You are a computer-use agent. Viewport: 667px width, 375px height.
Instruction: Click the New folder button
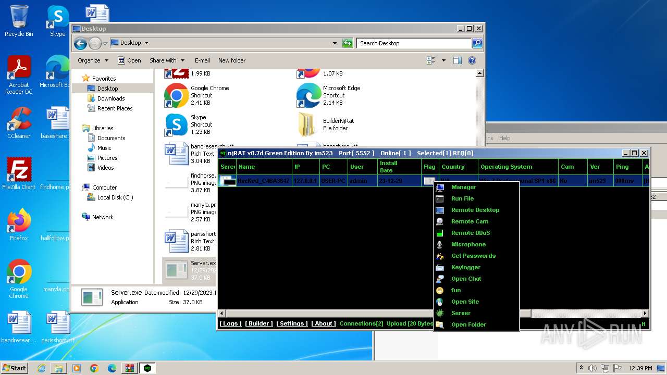232,60
